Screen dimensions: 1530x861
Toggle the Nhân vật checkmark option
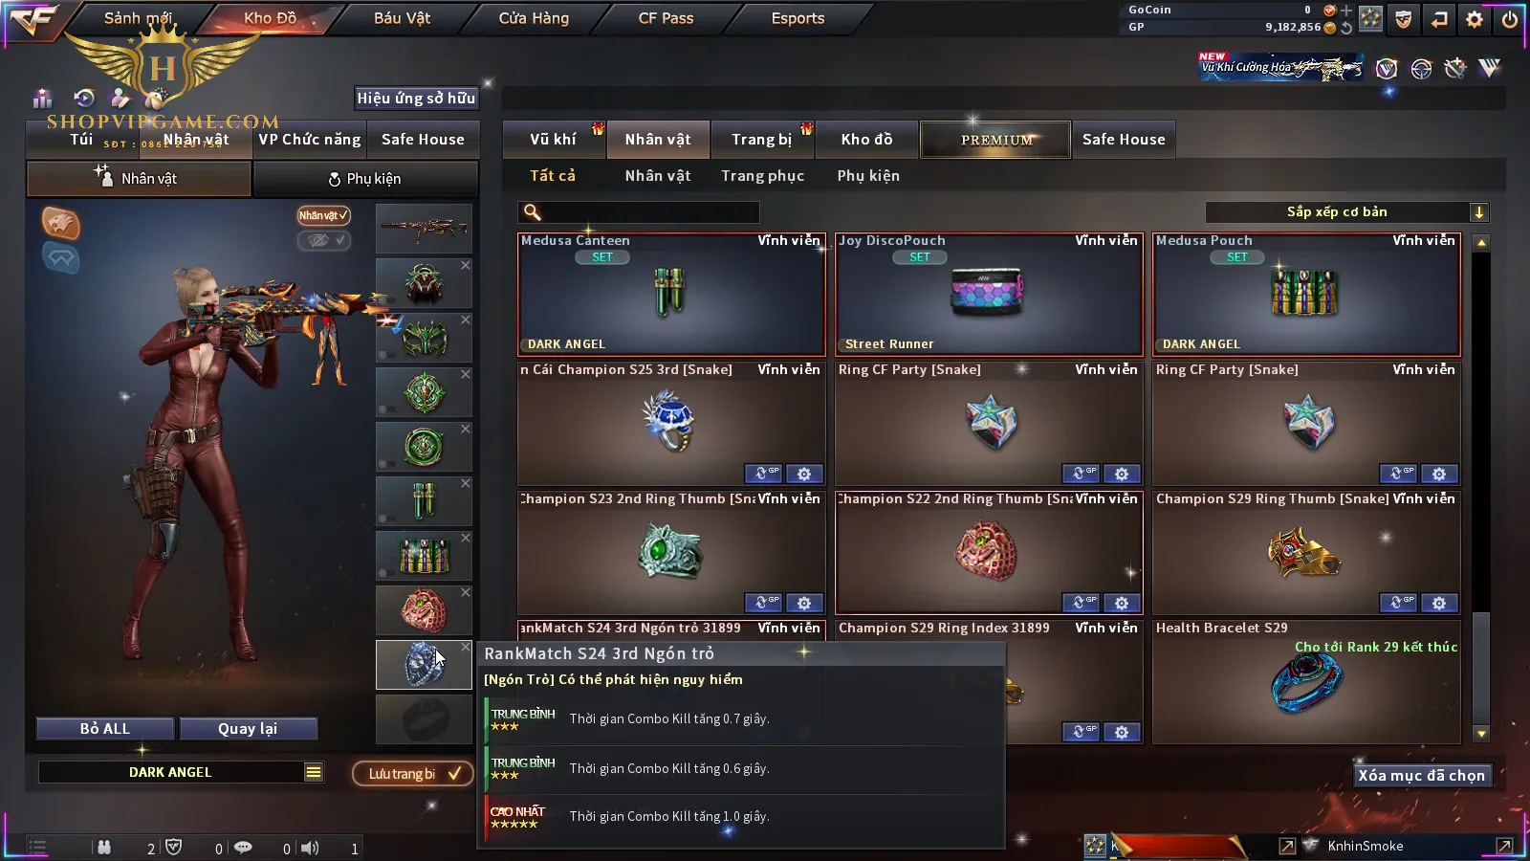coord(323,215)
